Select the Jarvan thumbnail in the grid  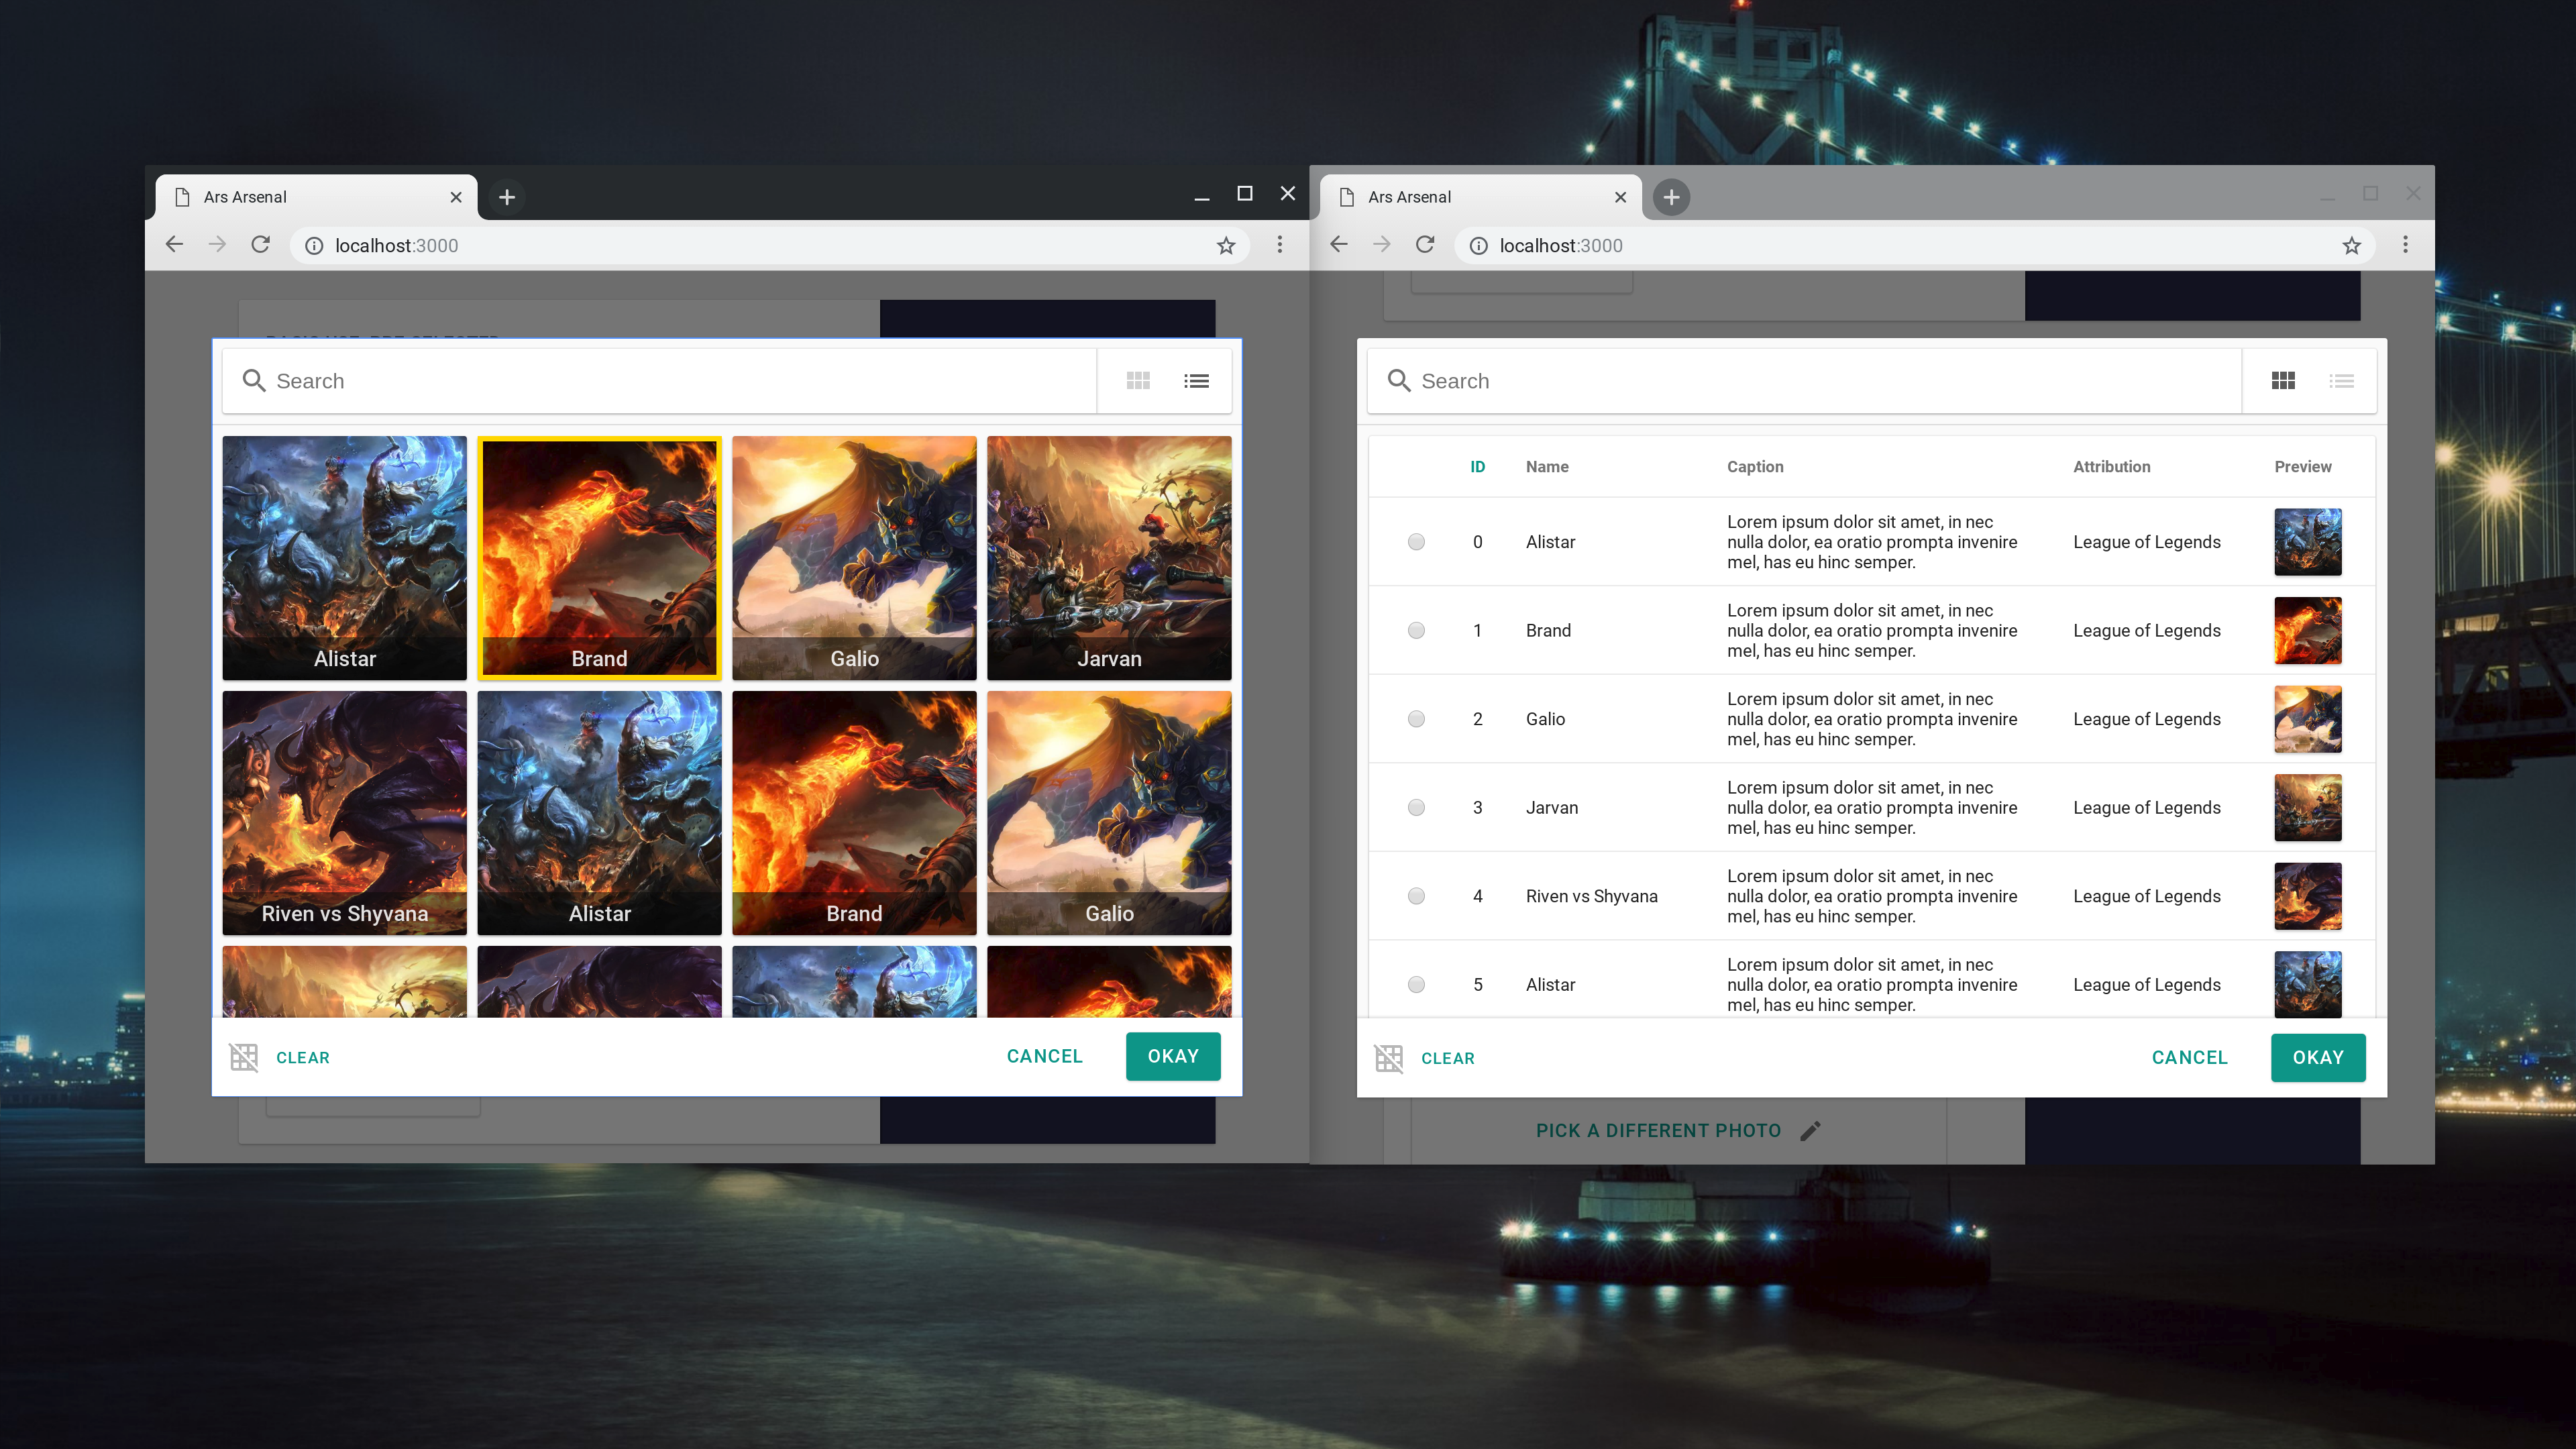[1108, 557]
